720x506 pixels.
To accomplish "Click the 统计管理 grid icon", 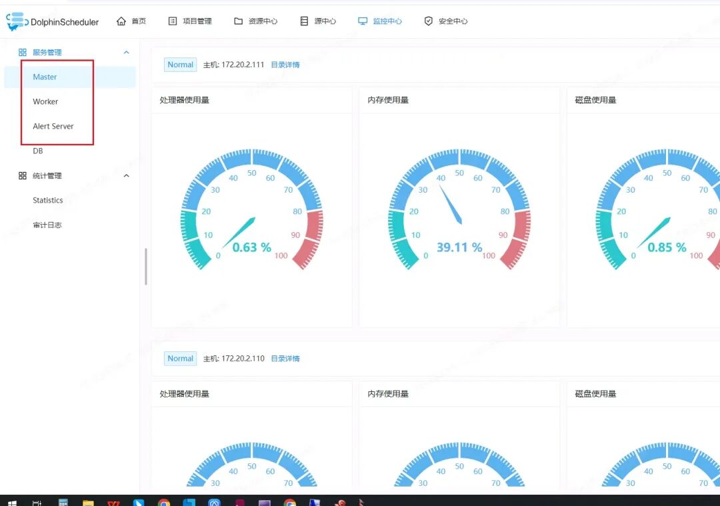I will click(x=23, y=176).
